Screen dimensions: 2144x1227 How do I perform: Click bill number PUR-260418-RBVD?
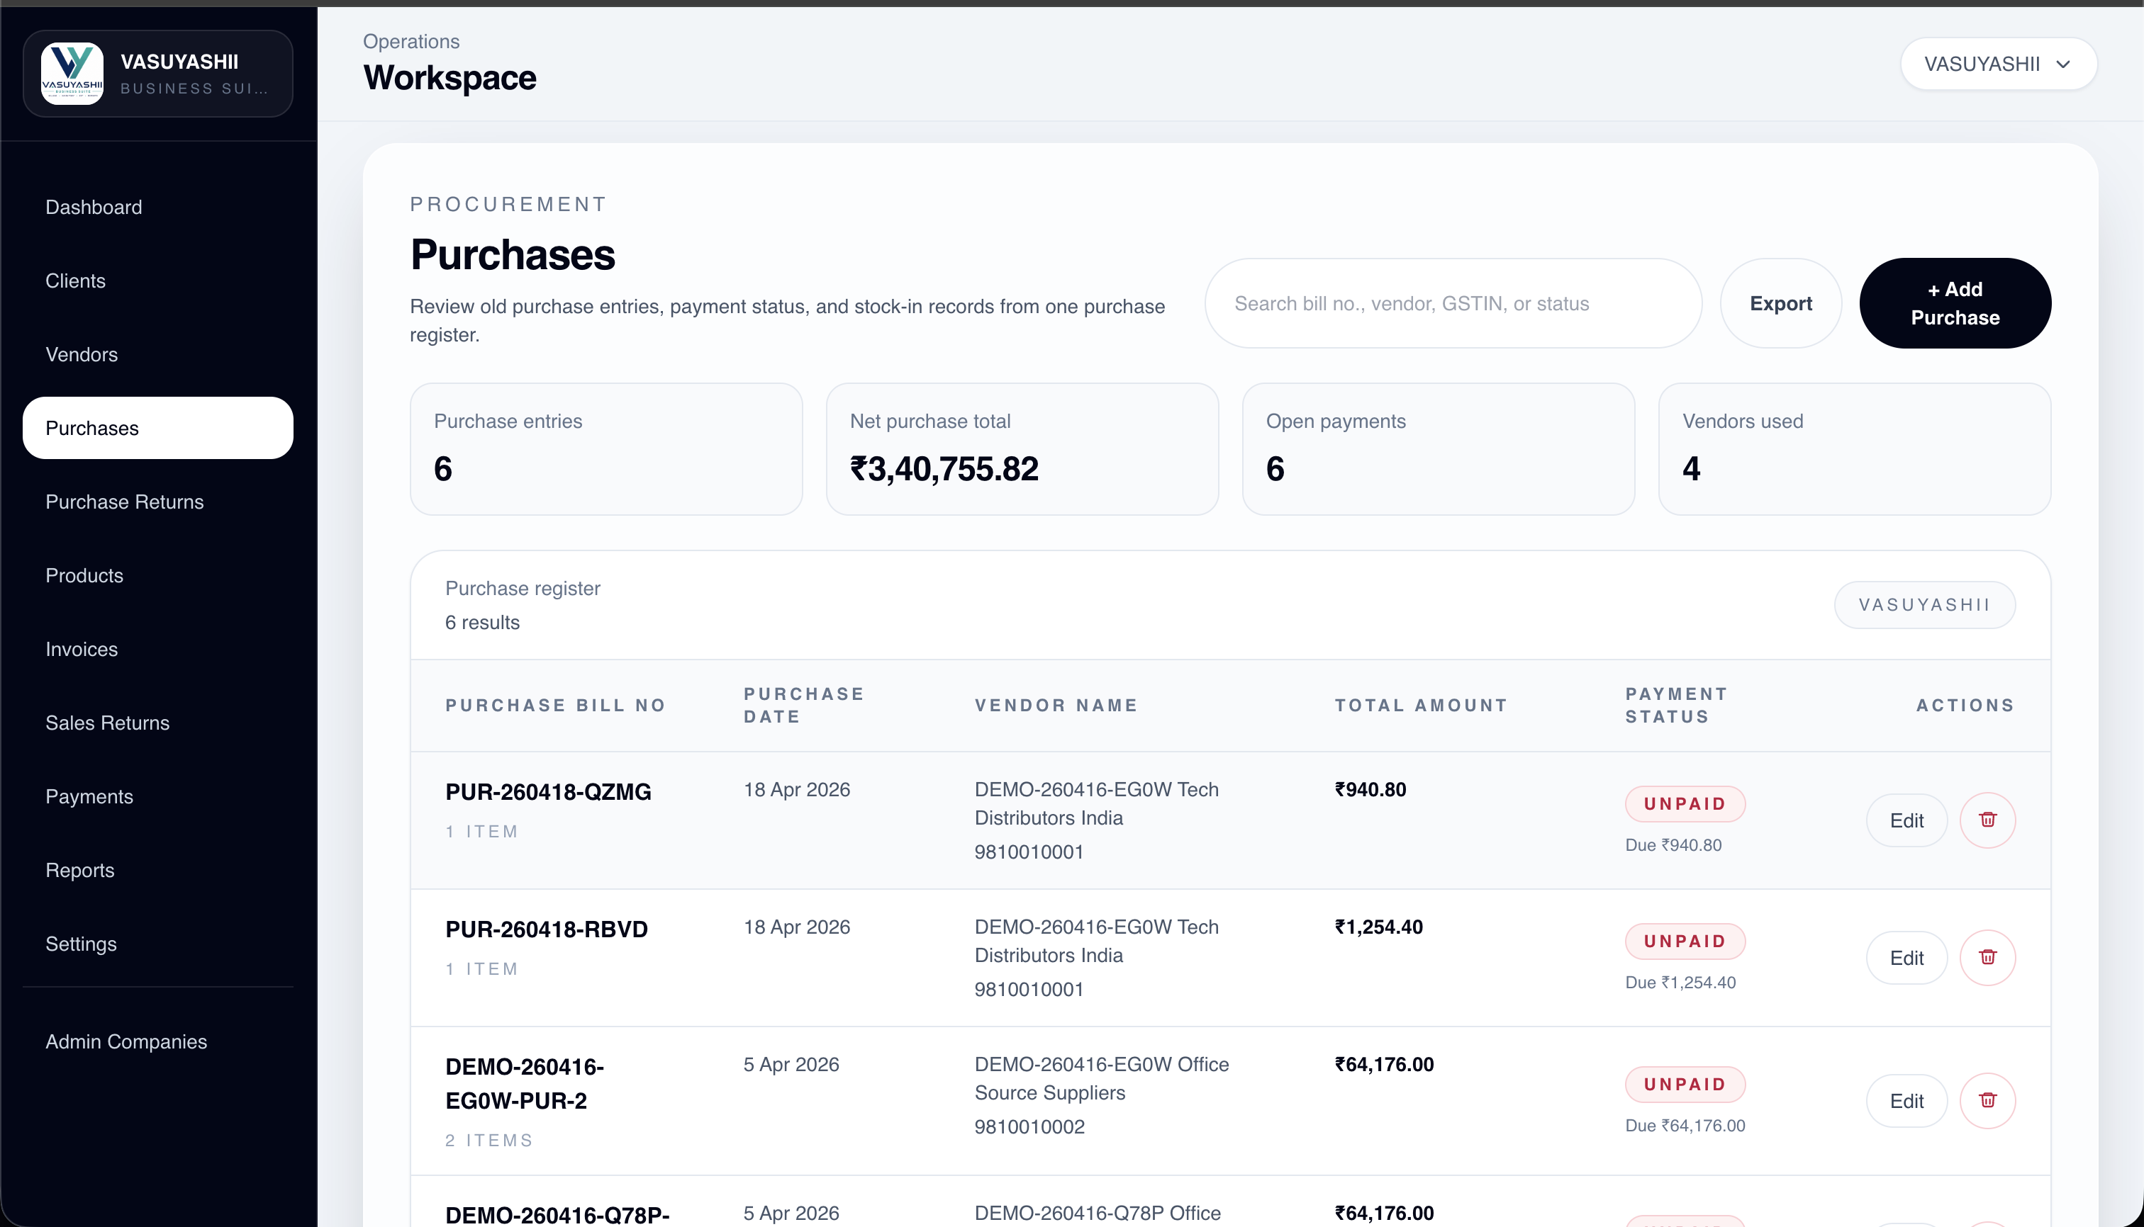point(547,929)
